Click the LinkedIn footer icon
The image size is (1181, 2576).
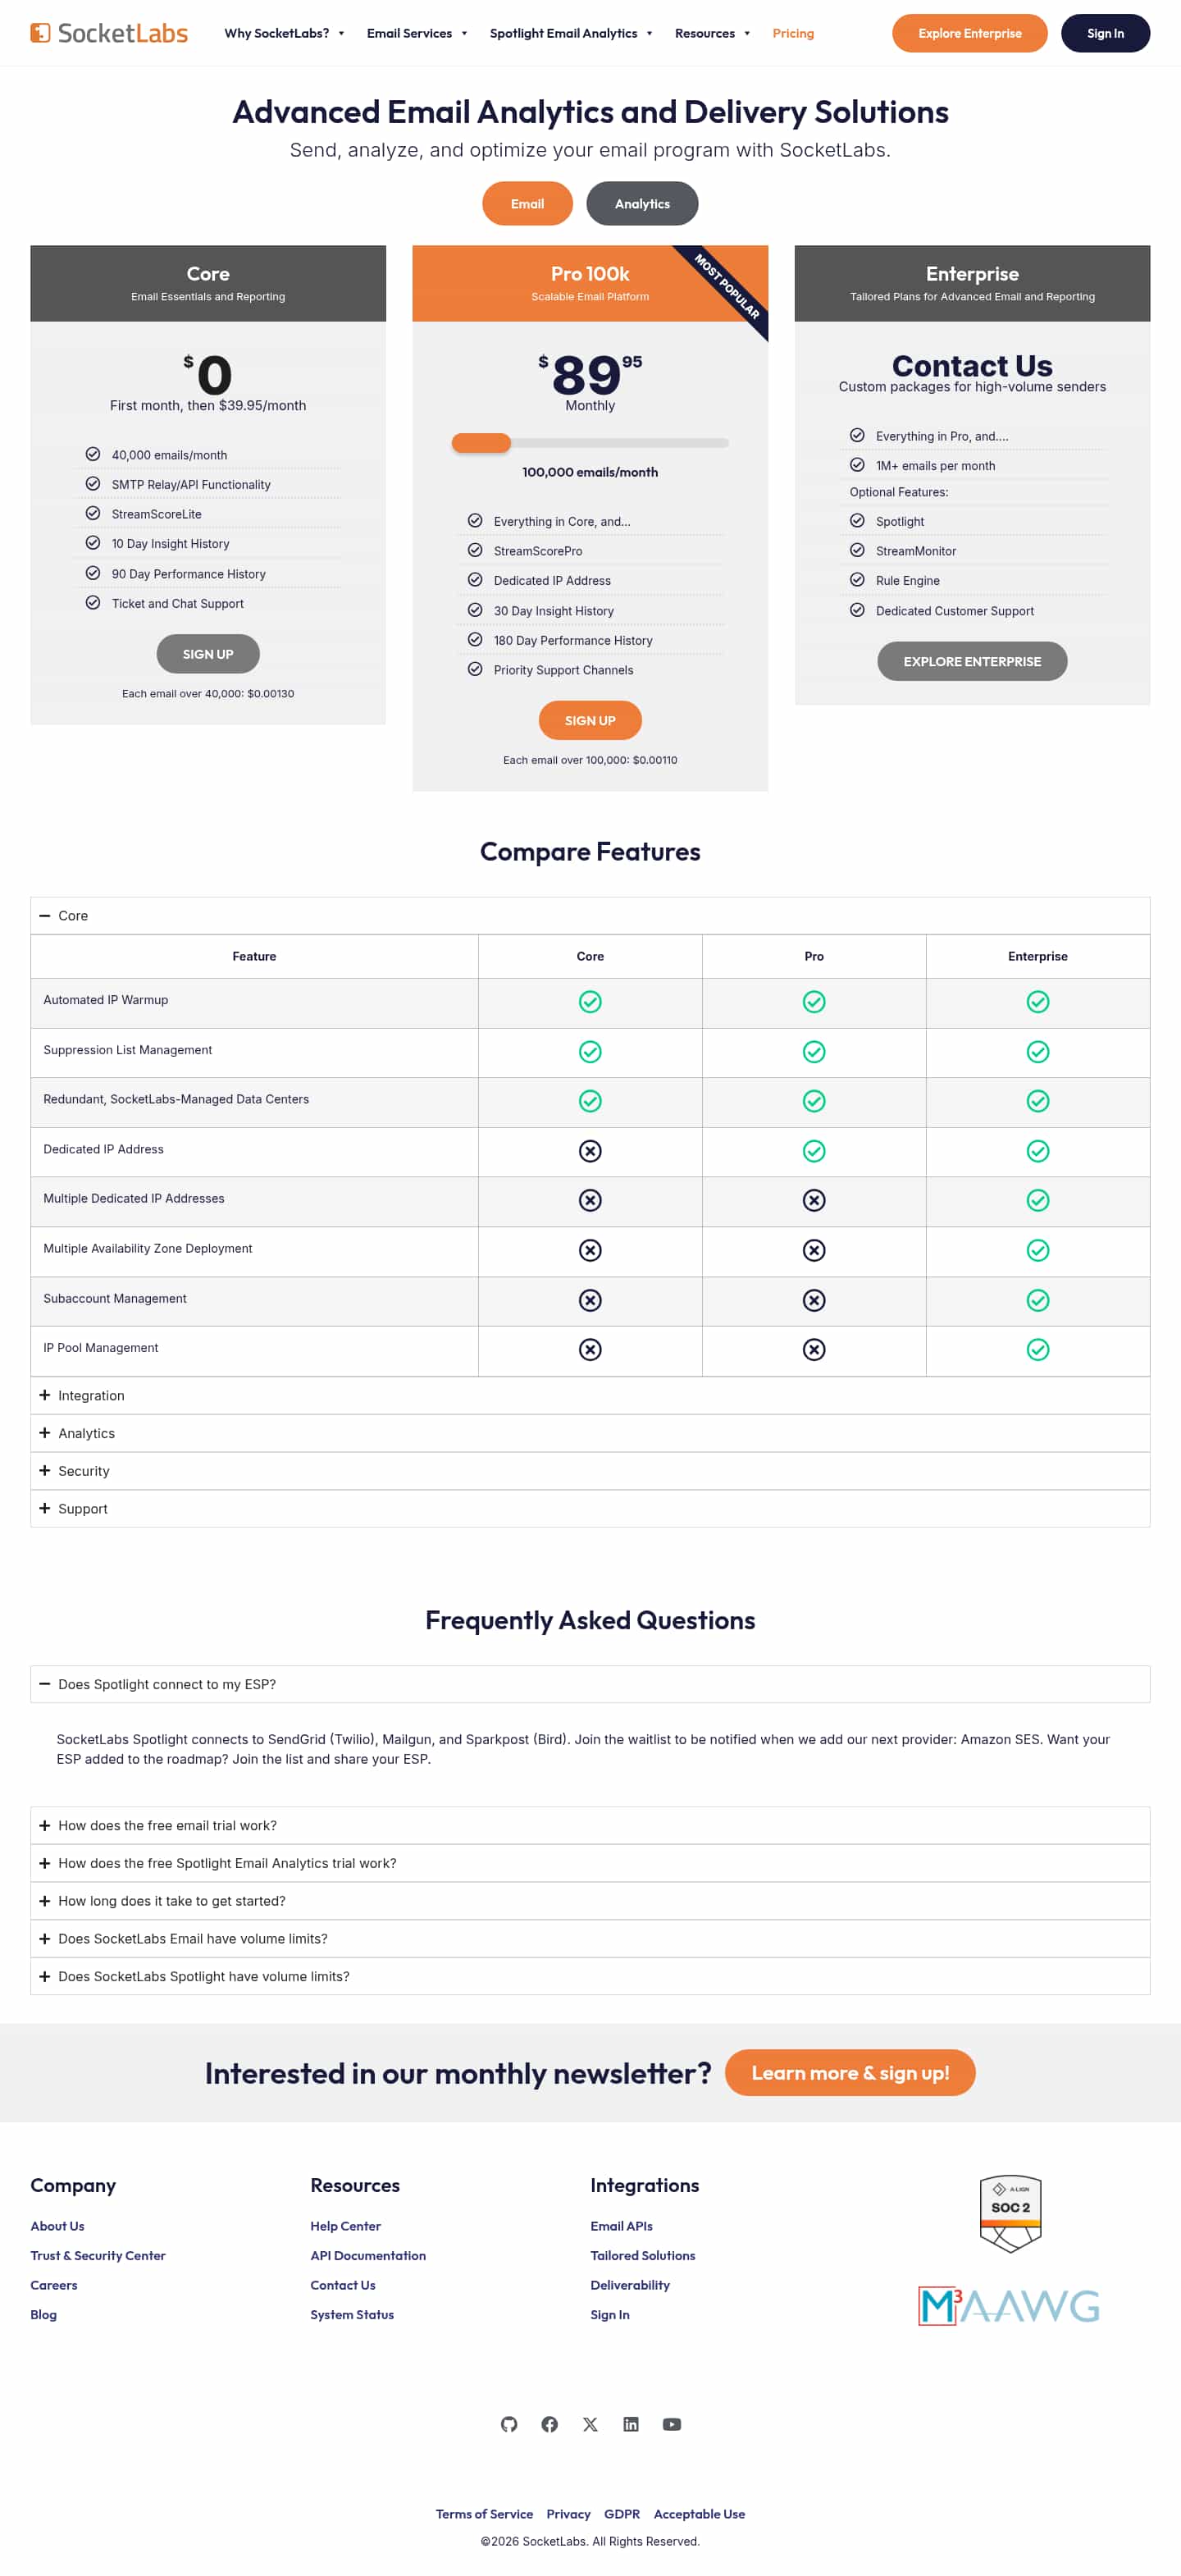coord(631,2424)
